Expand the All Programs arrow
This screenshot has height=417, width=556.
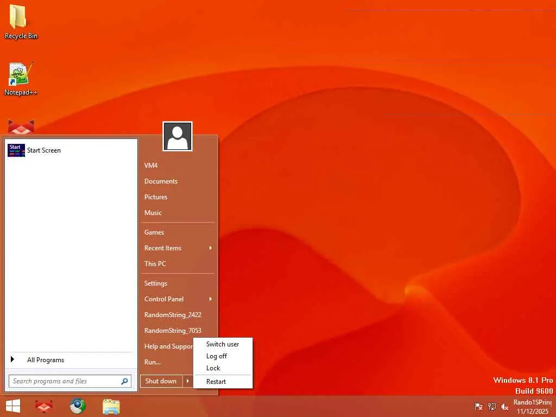12,359
